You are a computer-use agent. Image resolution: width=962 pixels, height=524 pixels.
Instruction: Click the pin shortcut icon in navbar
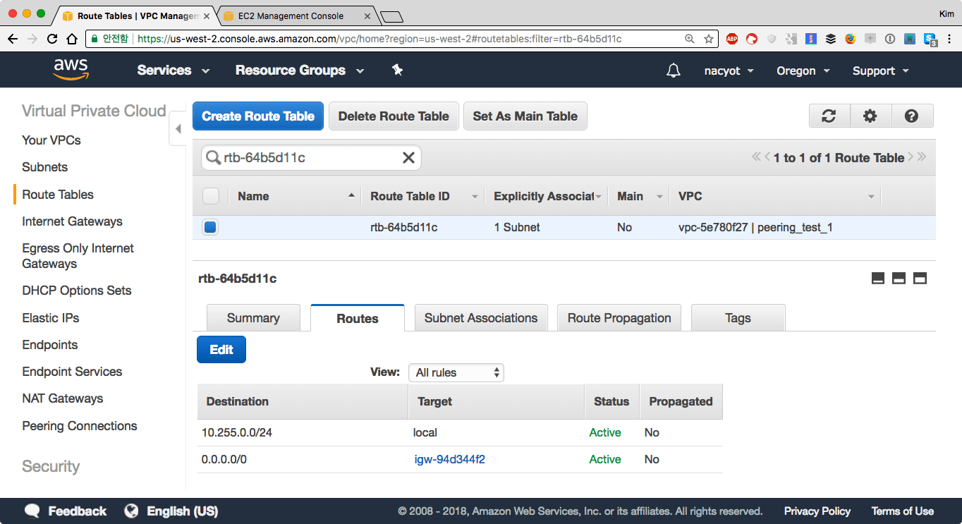397,70
